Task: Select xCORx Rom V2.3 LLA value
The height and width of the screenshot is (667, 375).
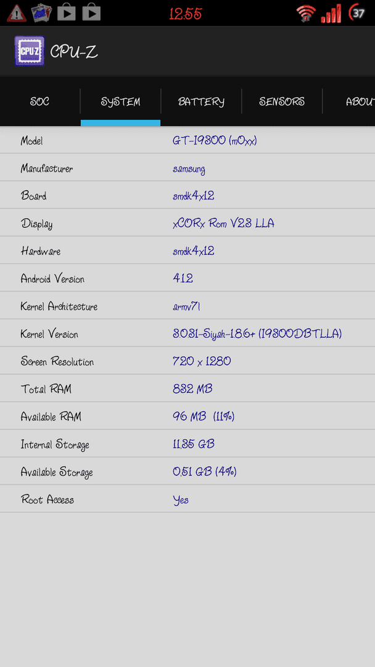Action: tap(223, 224)
